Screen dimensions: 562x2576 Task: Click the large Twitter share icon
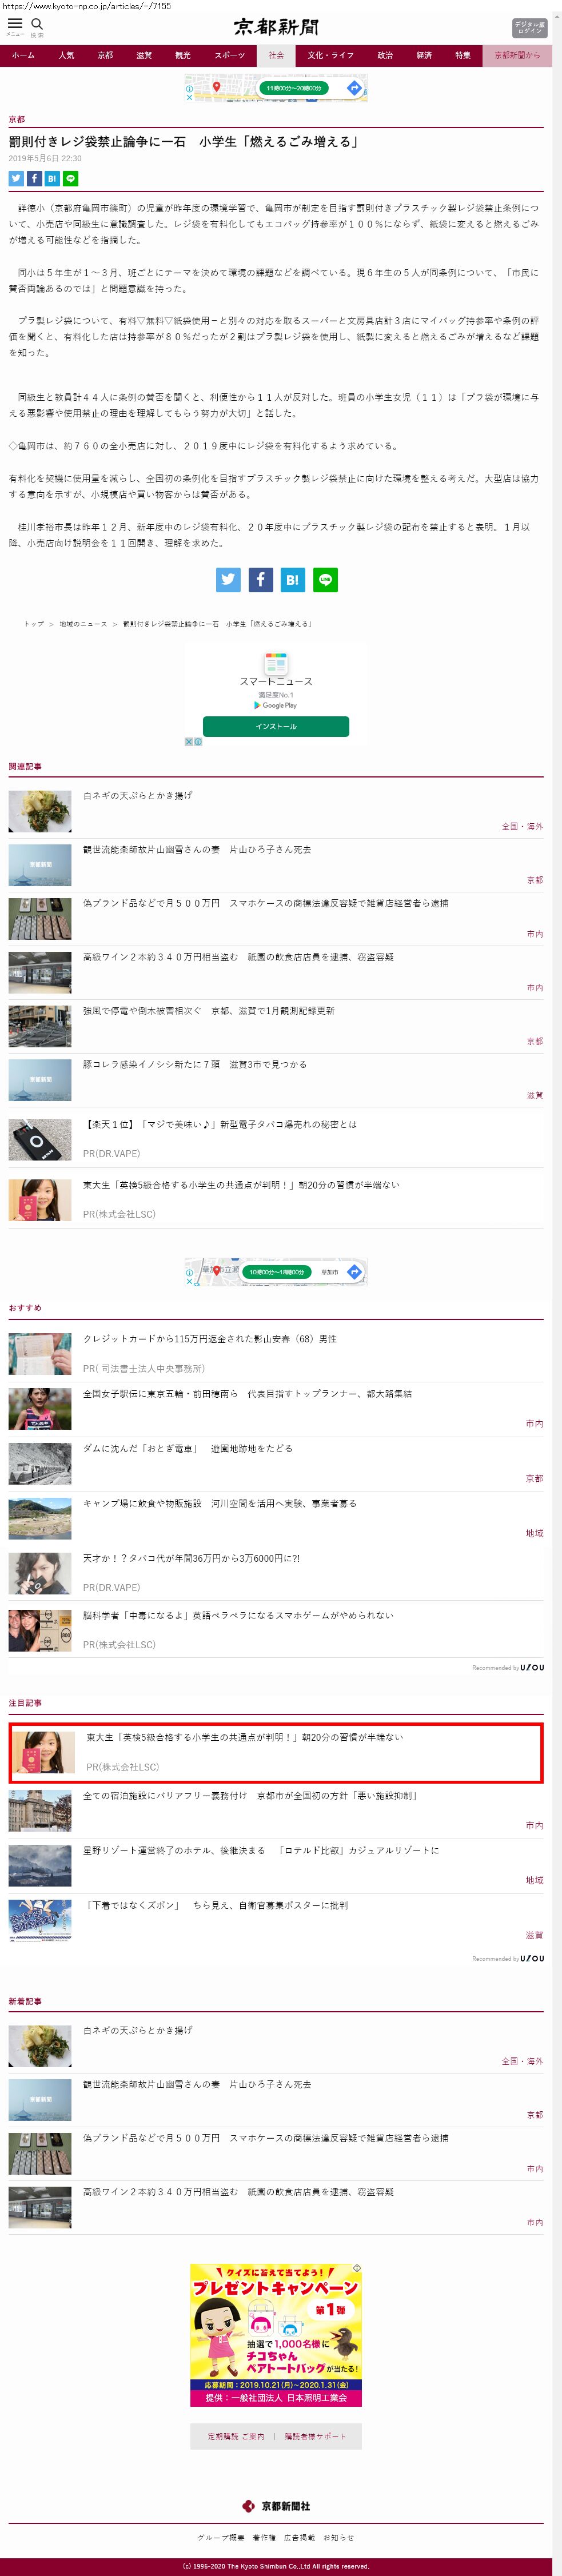coord(228,580)
